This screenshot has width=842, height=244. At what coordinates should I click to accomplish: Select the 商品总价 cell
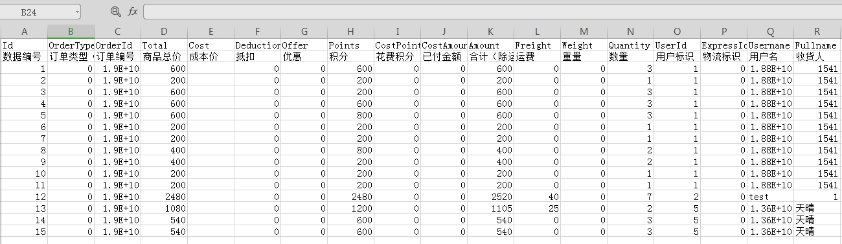[x=164, y=57]
